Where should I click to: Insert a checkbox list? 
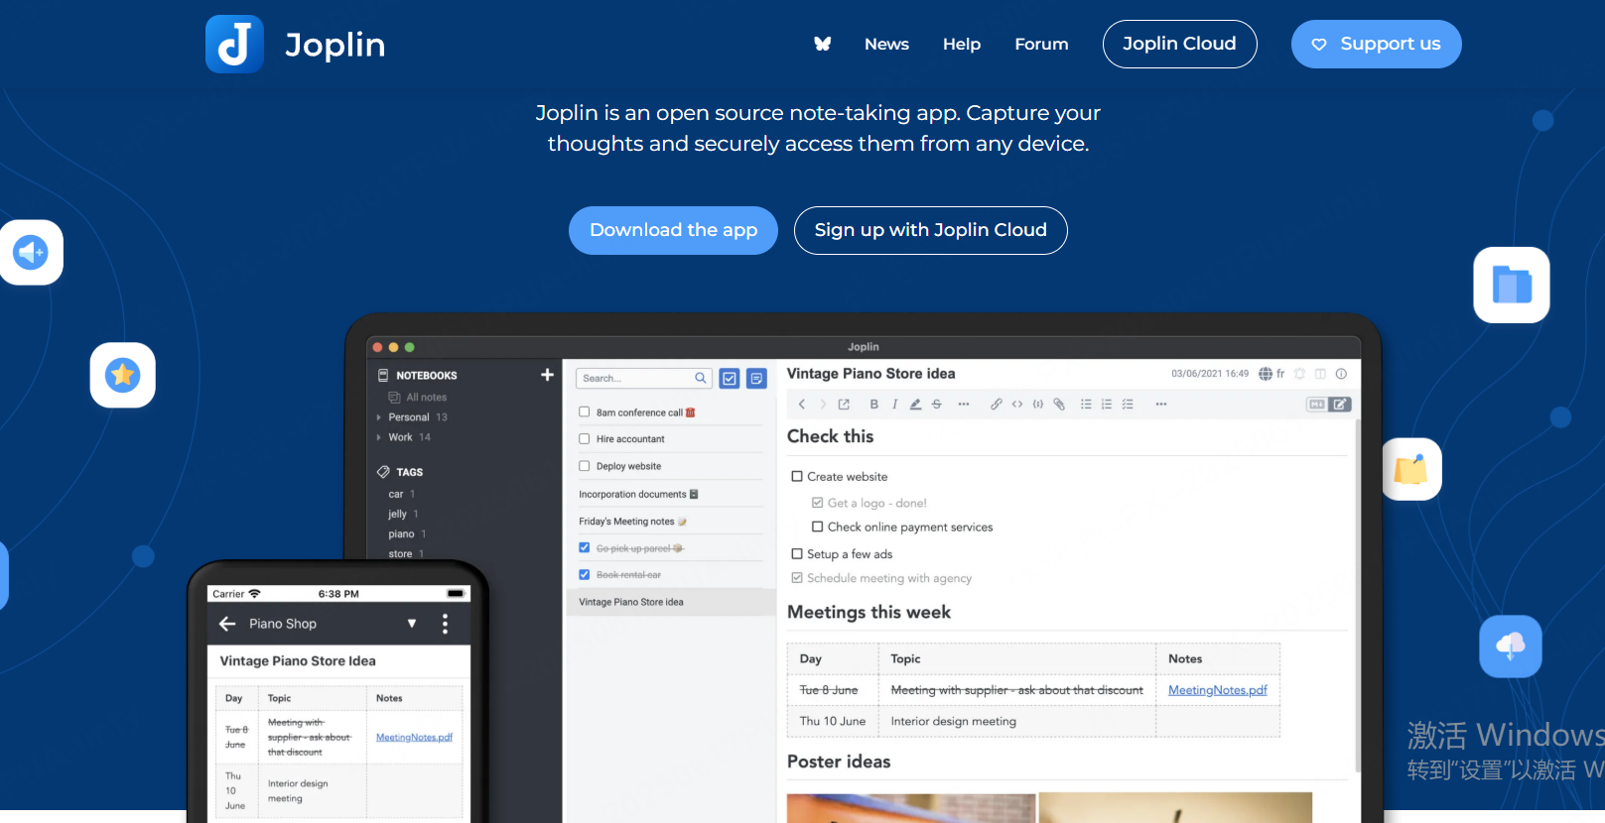[1128, 404]
